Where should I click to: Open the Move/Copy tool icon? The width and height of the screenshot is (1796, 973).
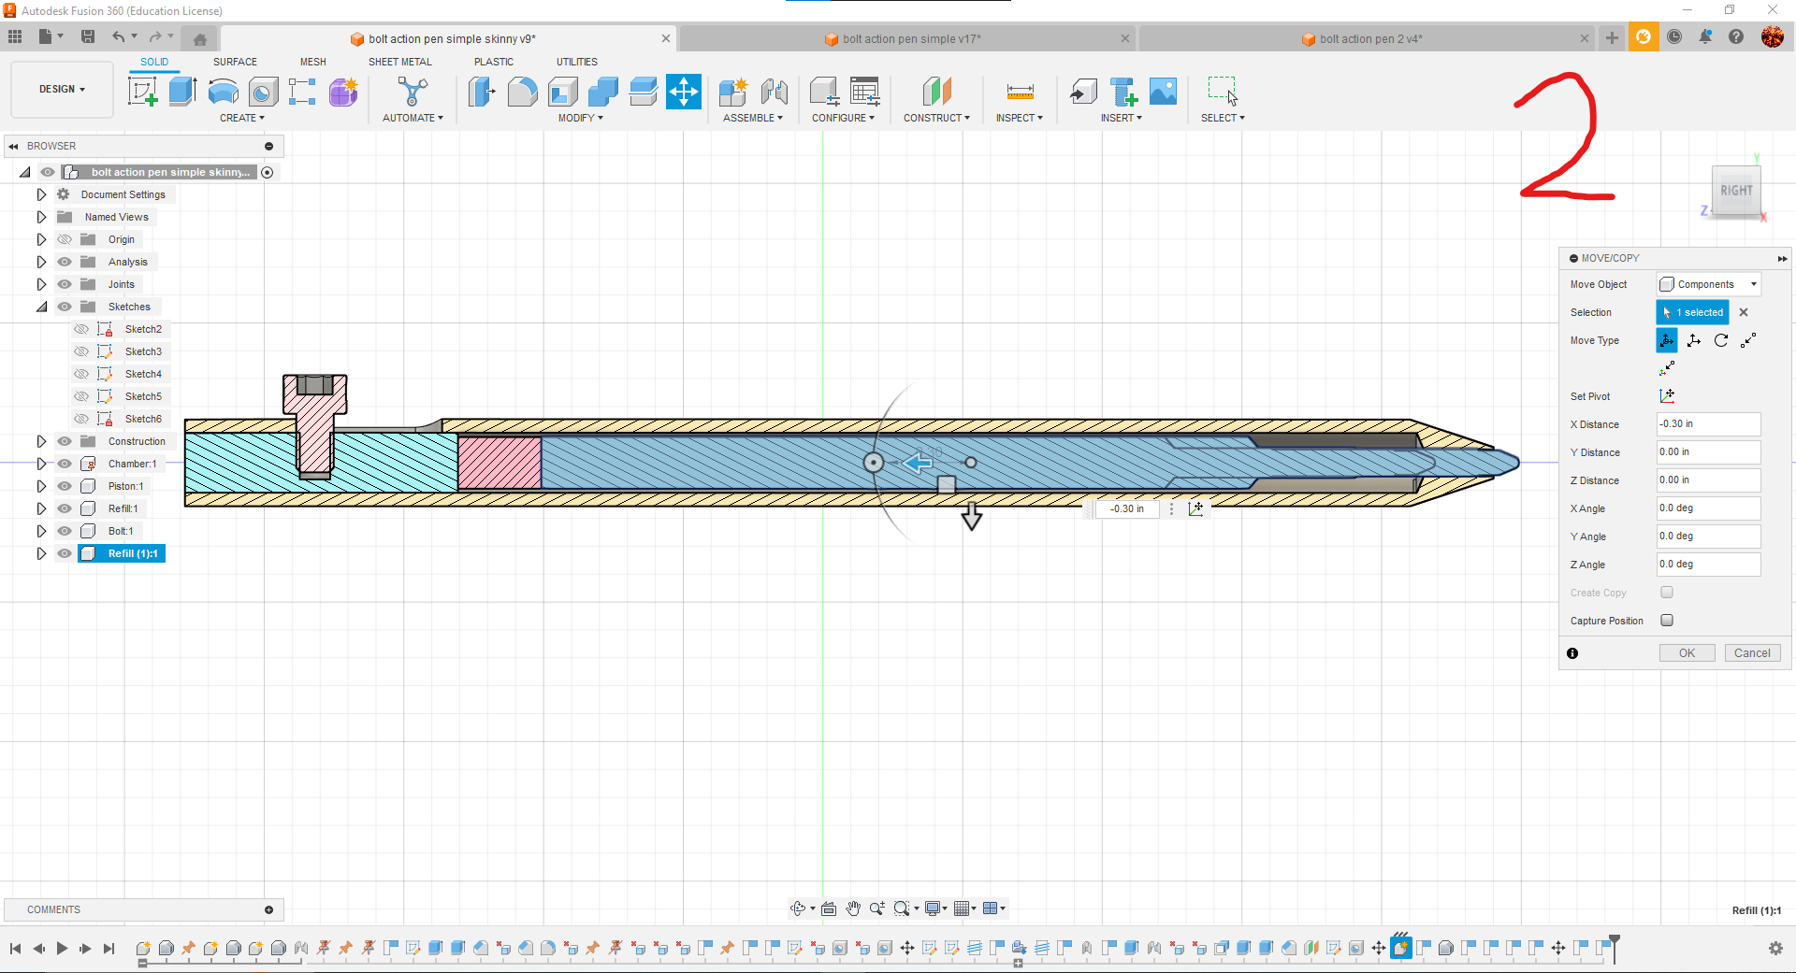(684, 91)
